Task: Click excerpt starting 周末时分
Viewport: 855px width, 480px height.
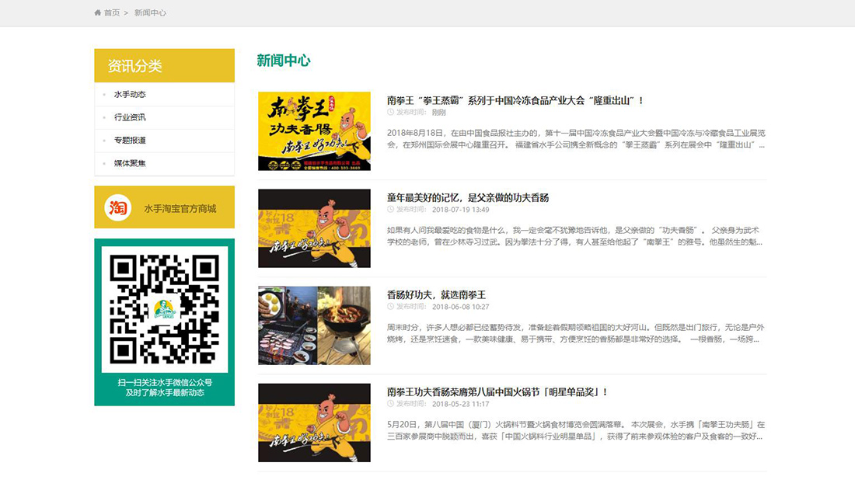Action: pos(576,333)
